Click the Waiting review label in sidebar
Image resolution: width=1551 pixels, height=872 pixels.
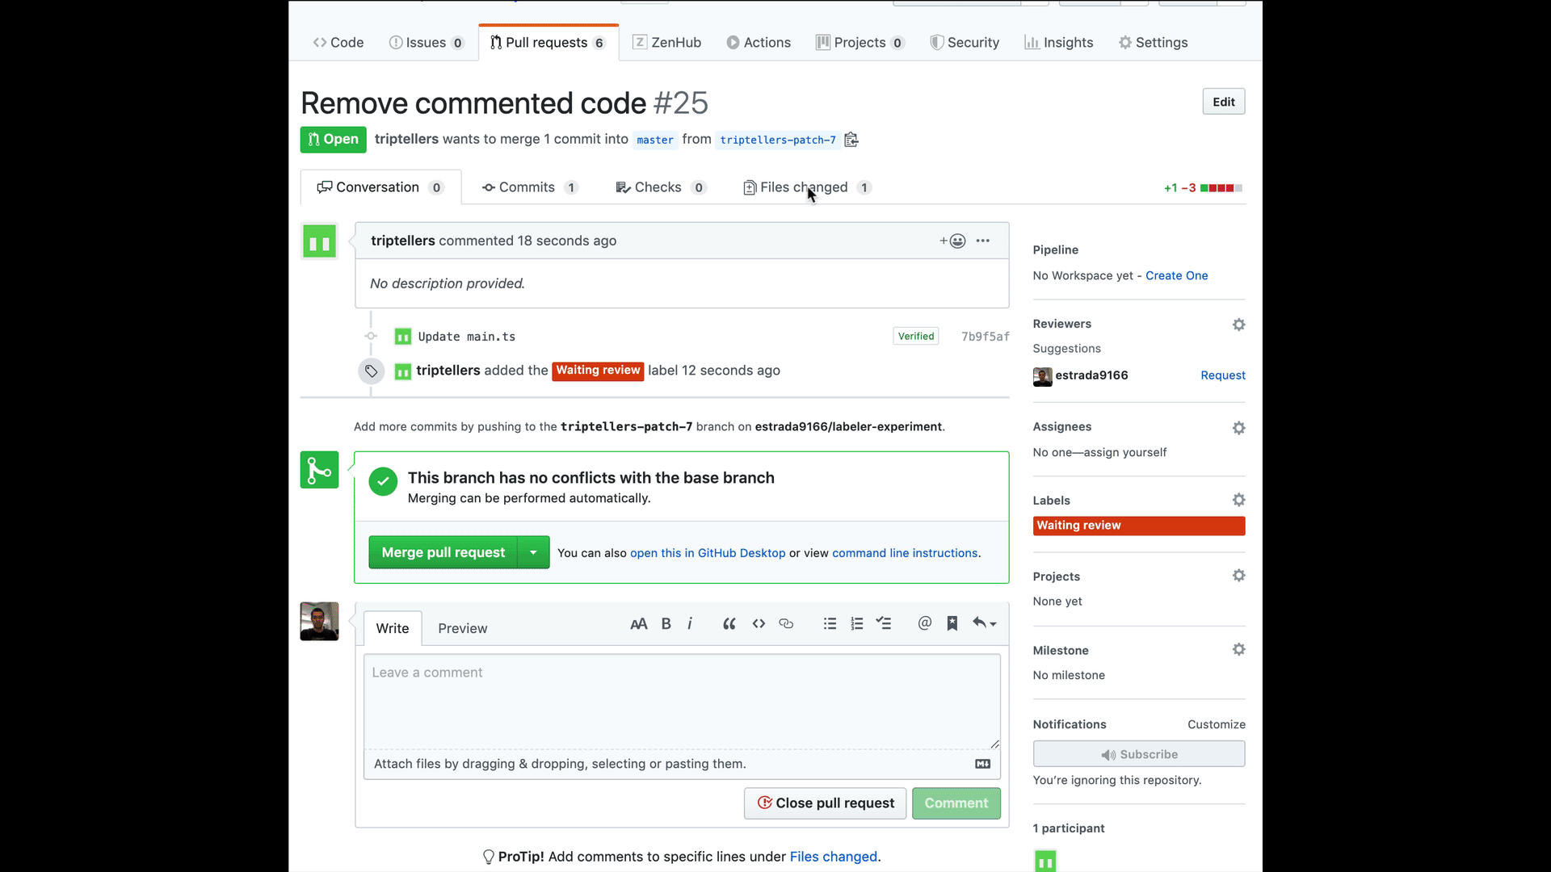[1139, 526]
